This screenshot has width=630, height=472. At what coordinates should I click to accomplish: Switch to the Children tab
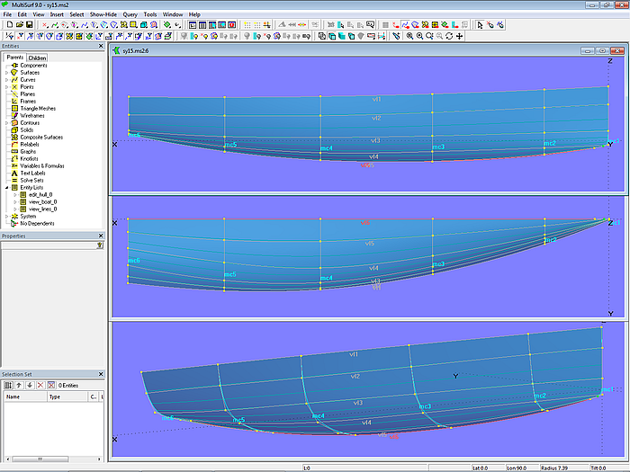point(38,58)
